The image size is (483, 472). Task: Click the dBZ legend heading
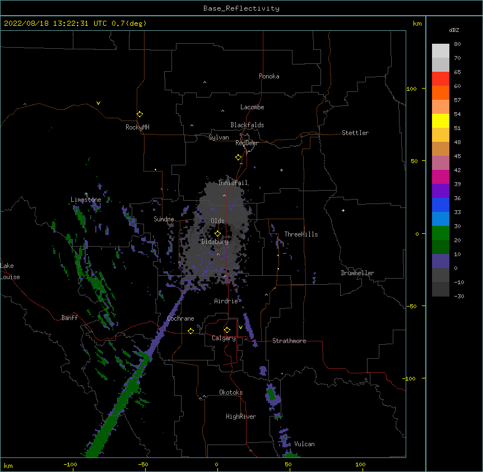tap(454, 30)
